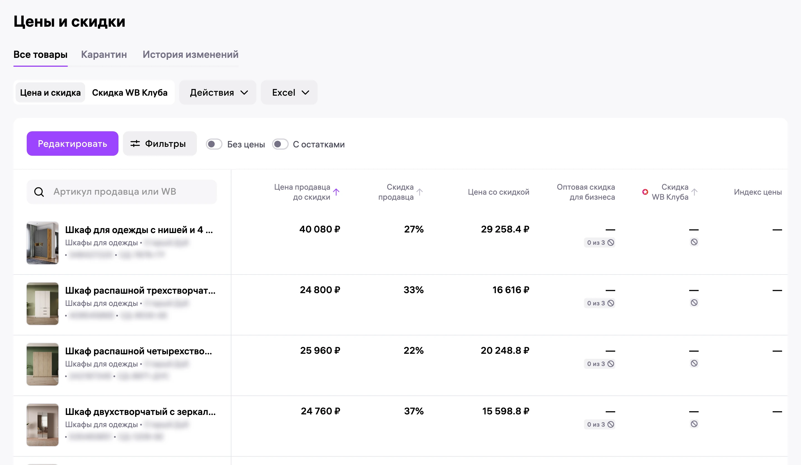Open the Действия dropdown

click(x=218, y=93)
